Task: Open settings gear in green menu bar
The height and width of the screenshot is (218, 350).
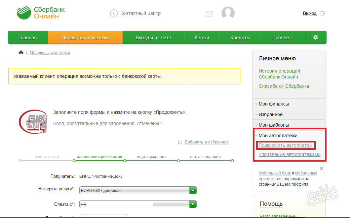Action: click(316, 37)
